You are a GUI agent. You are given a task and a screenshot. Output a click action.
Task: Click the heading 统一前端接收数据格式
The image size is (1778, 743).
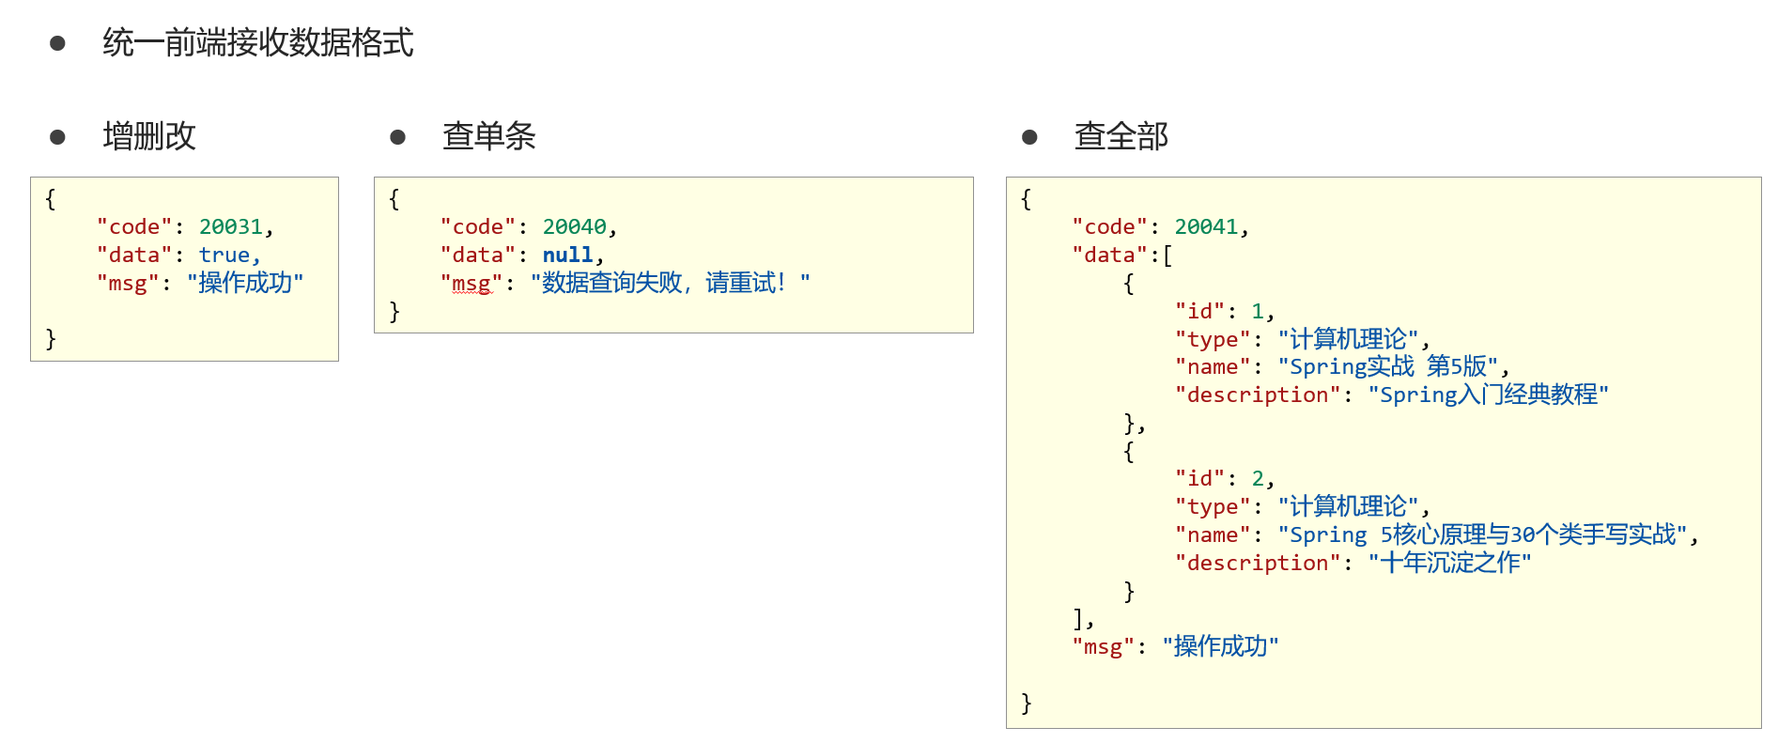point(257,42)
